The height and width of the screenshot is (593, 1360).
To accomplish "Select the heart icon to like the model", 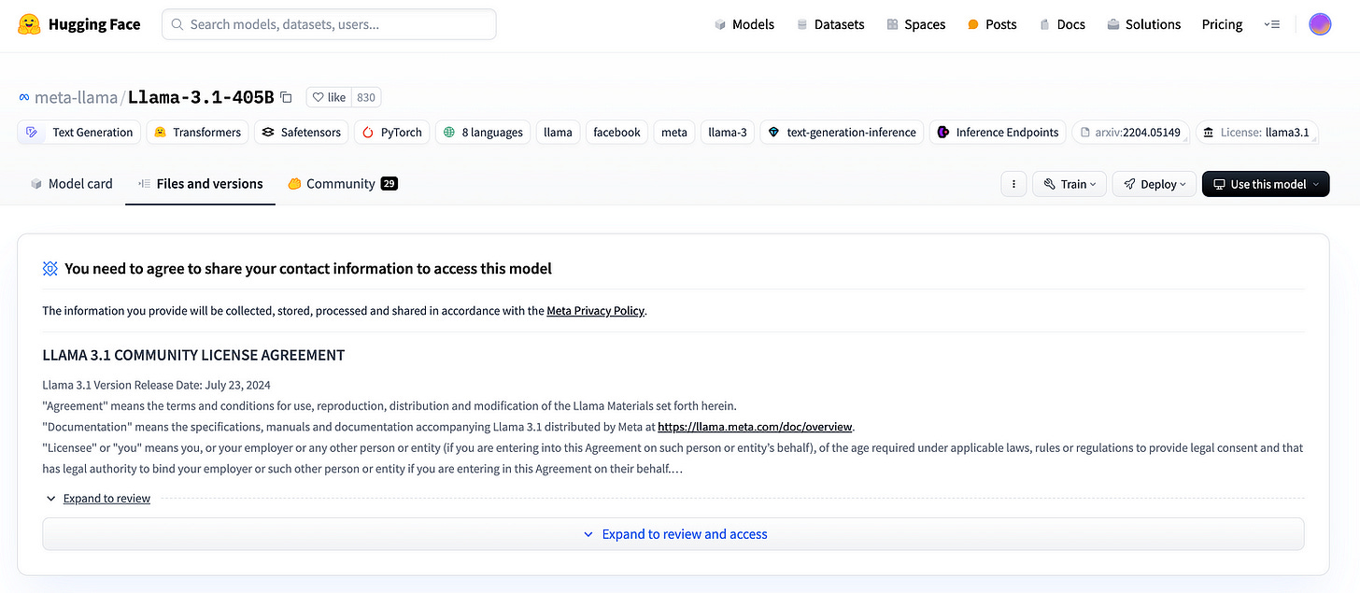I will click(319, 97).
